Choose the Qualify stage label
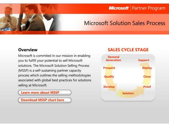The height and width of the screenshot is (127, 169). (x=109, y=77)
